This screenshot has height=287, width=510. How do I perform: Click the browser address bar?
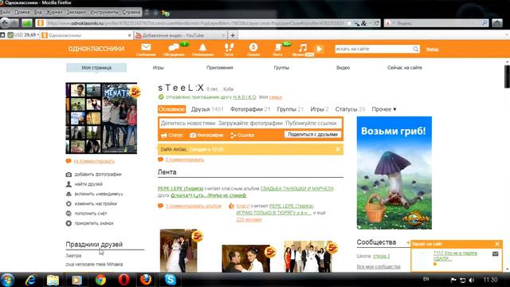pos(195,23)
